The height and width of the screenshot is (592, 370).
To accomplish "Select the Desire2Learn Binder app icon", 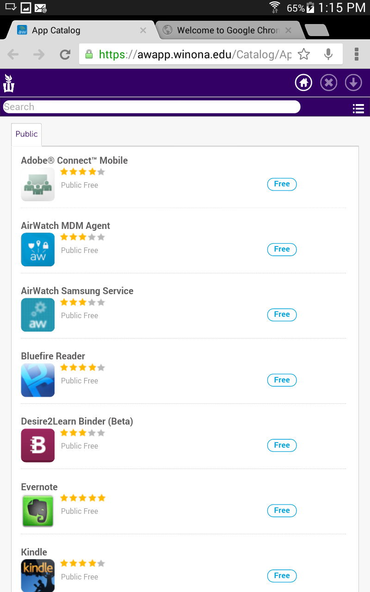I will tap(38, 445).
